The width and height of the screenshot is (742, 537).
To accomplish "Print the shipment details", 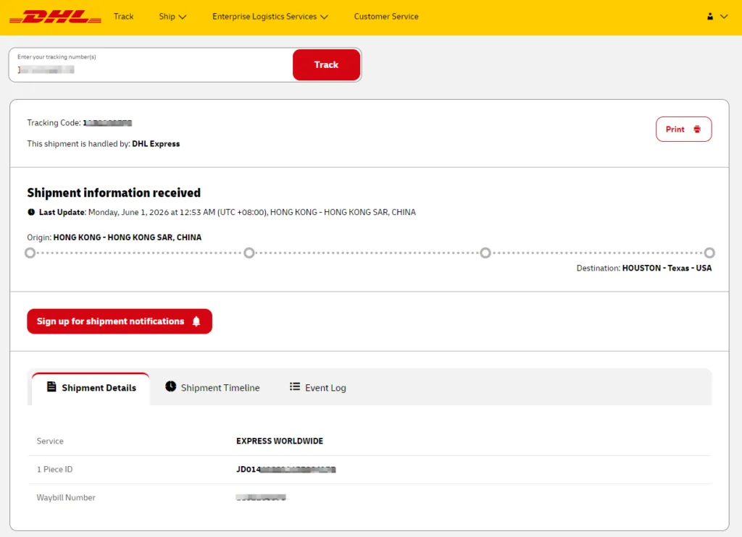I will [x=683, y=129].
